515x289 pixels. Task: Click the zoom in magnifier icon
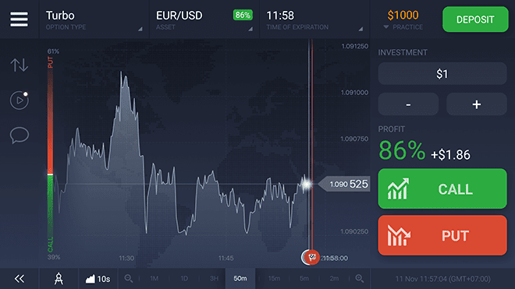tap(360, 279)
